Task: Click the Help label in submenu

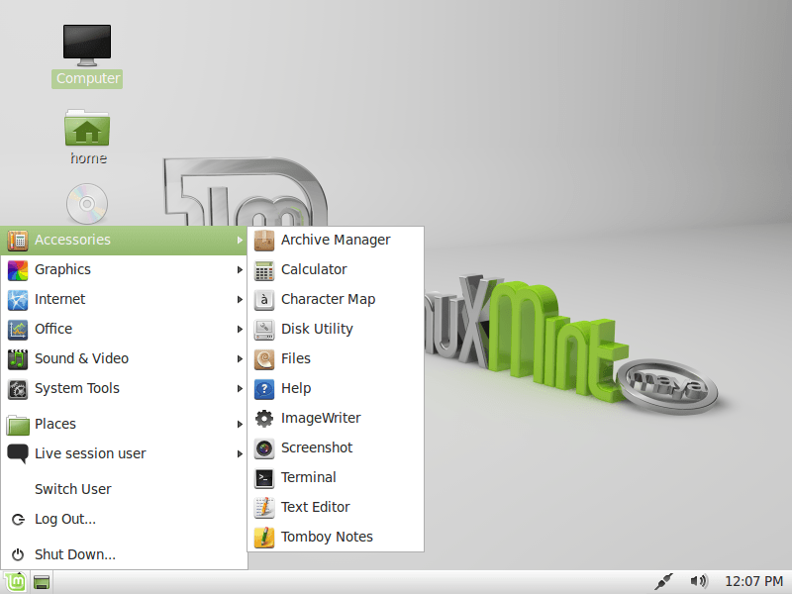Action: click(x=296, y=389)
